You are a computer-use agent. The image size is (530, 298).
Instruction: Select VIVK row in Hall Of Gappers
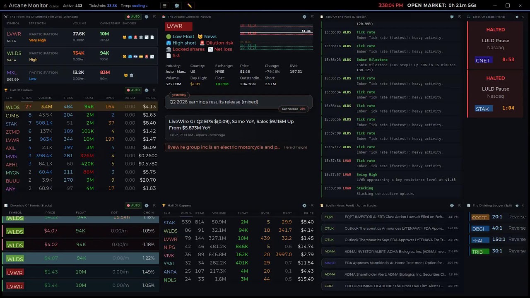(x=238, y=255)
